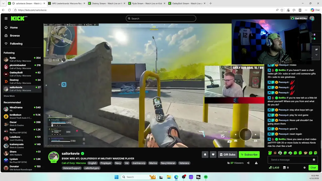Viewport: 322px width, 181px height.
Task: Open the stream share icon
Action: pyautogui.click(x=248, y=163)
